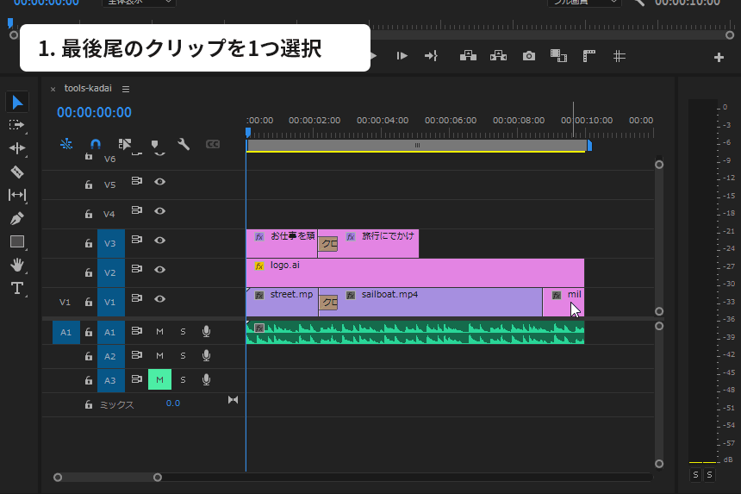Select the last clip mil on V1
The image size is (741, 494).
pyautogui.click(x=564, y=302)
